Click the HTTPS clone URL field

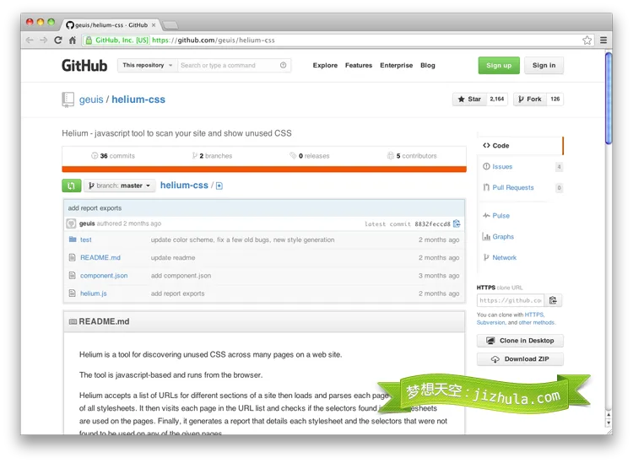pyautogui.click(x=511, y=300)
